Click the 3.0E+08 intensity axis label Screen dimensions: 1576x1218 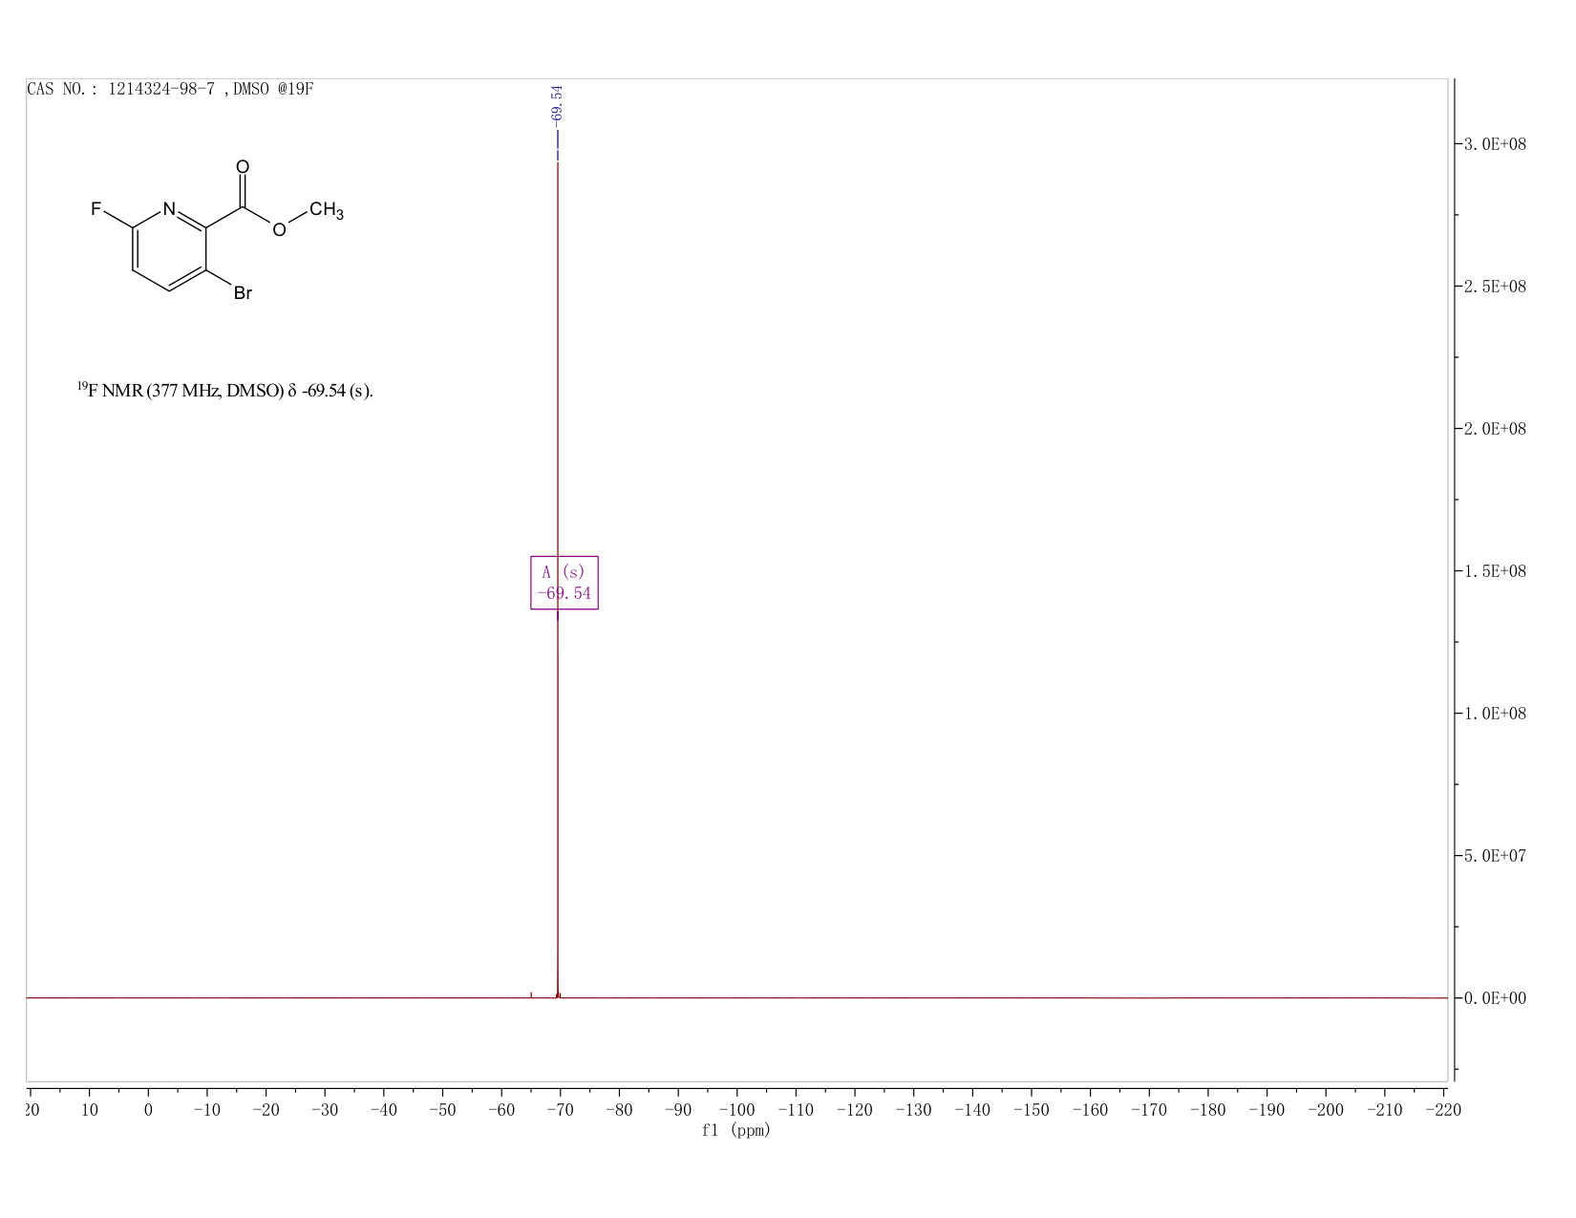(x=1495, y=144)
